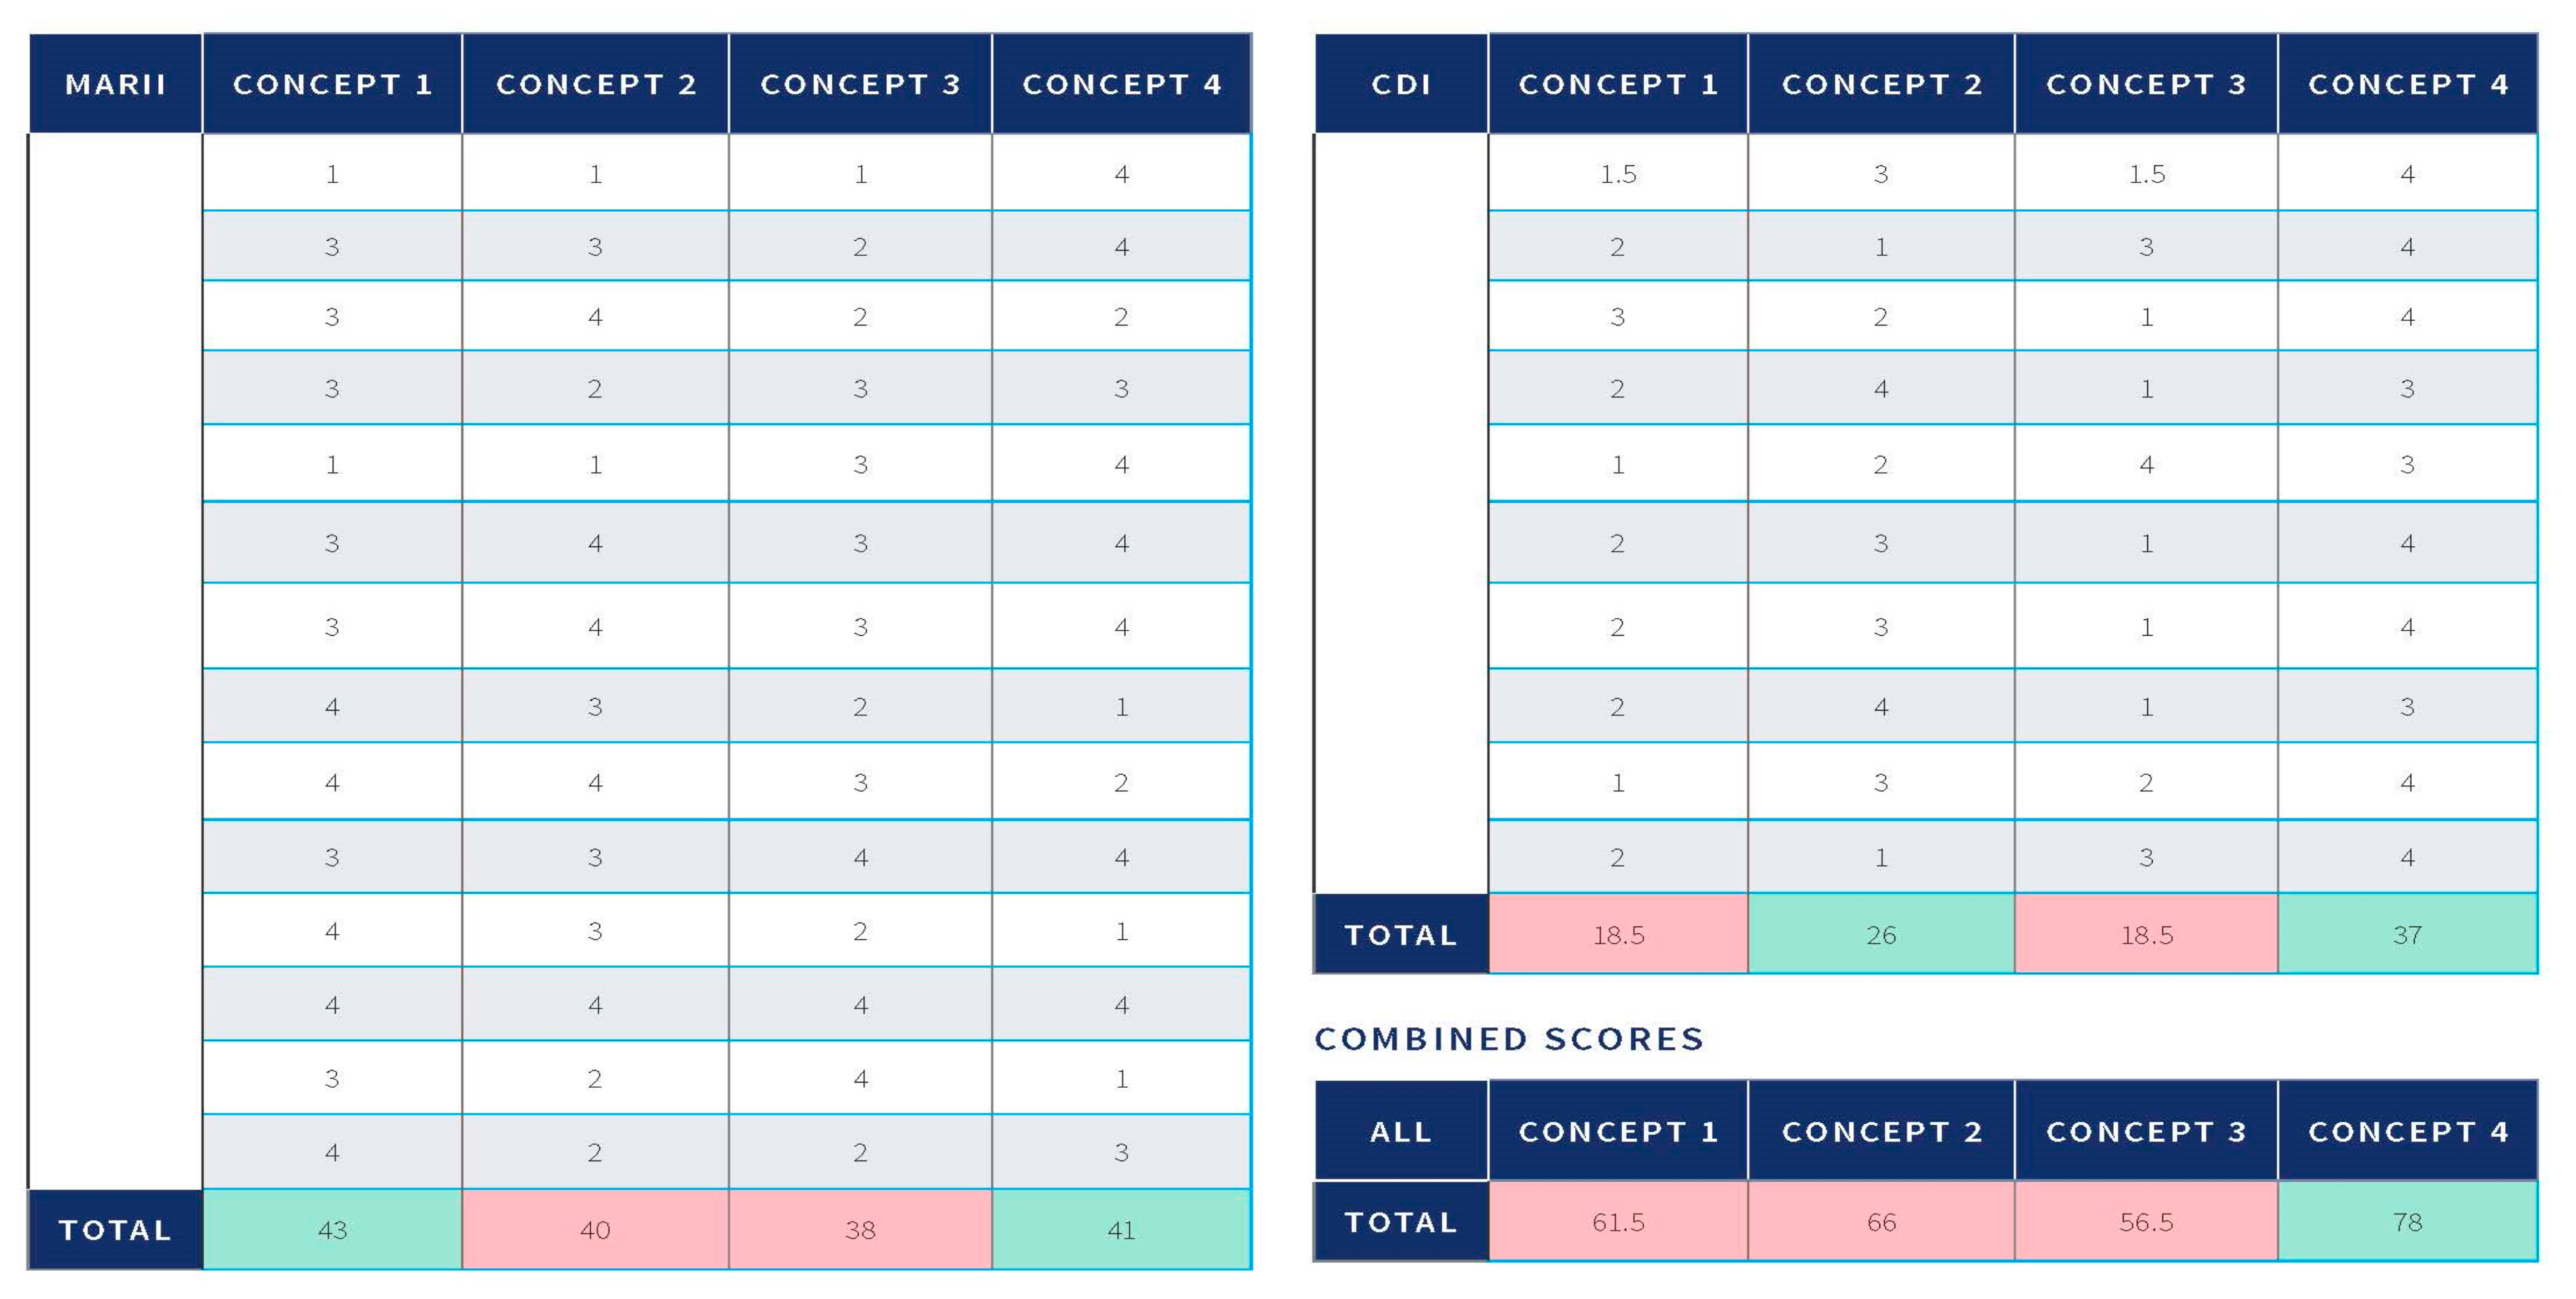Screen dimensions: 2576x1299
Task: Click the CDI total cell showing 26
Action: click(x=1880, y=934)
